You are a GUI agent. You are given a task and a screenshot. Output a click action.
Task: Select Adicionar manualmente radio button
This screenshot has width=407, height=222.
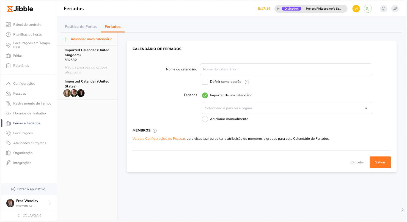(205, 119)
